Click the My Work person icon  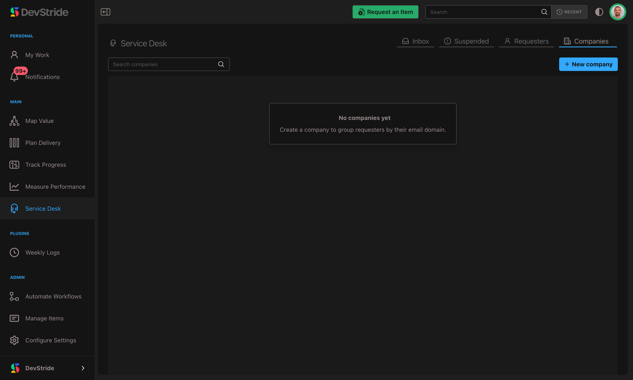(14, 55)
